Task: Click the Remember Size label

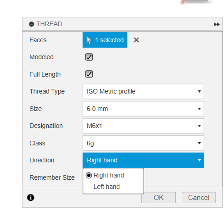Action: [x=52, y=177]
